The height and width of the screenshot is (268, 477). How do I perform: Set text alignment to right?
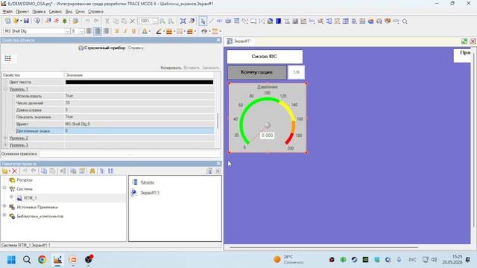106,31
